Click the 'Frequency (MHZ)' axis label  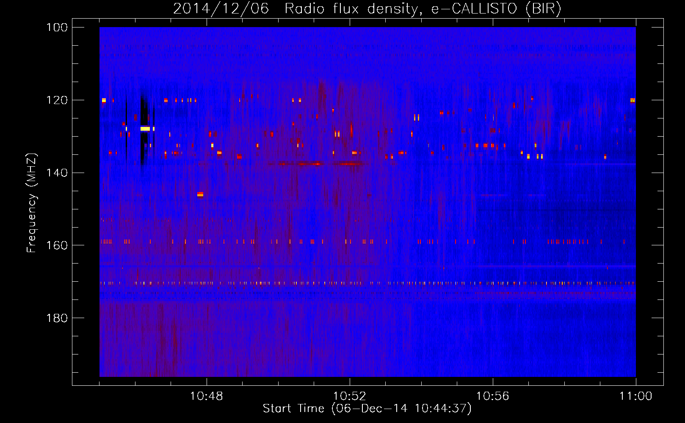pos(32,203)
